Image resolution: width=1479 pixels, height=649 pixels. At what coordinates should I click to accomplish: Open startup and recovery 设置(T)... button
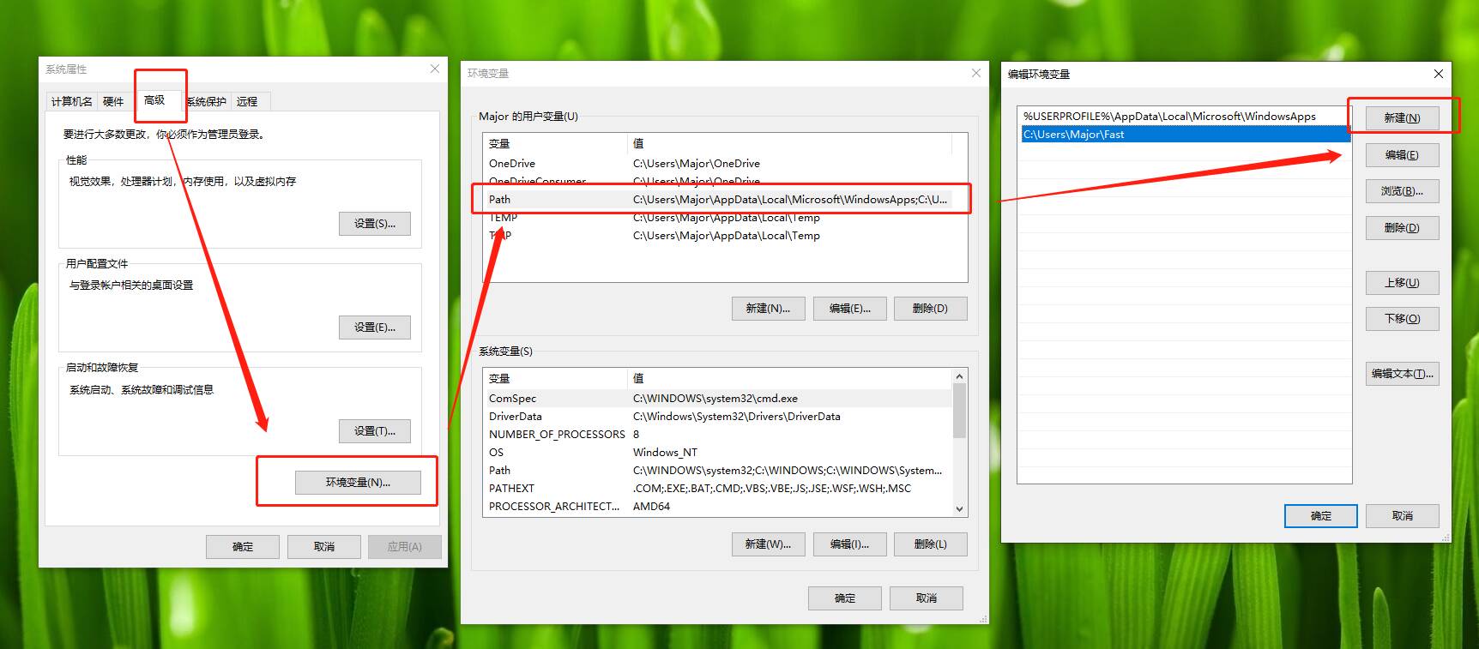click(x=374, y=431)
